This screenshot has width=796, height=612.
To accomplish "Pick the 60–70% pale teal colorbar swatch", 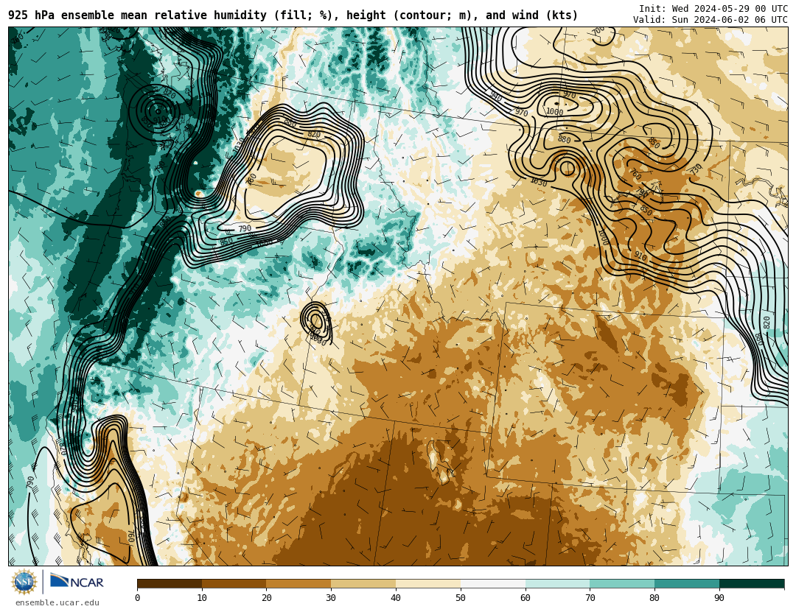I will pos(557,584).
